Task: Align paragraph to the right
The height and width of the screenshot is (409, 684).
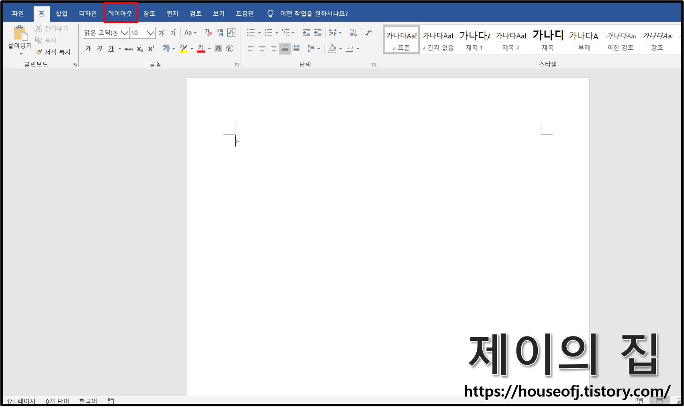Action: [274, 49]
